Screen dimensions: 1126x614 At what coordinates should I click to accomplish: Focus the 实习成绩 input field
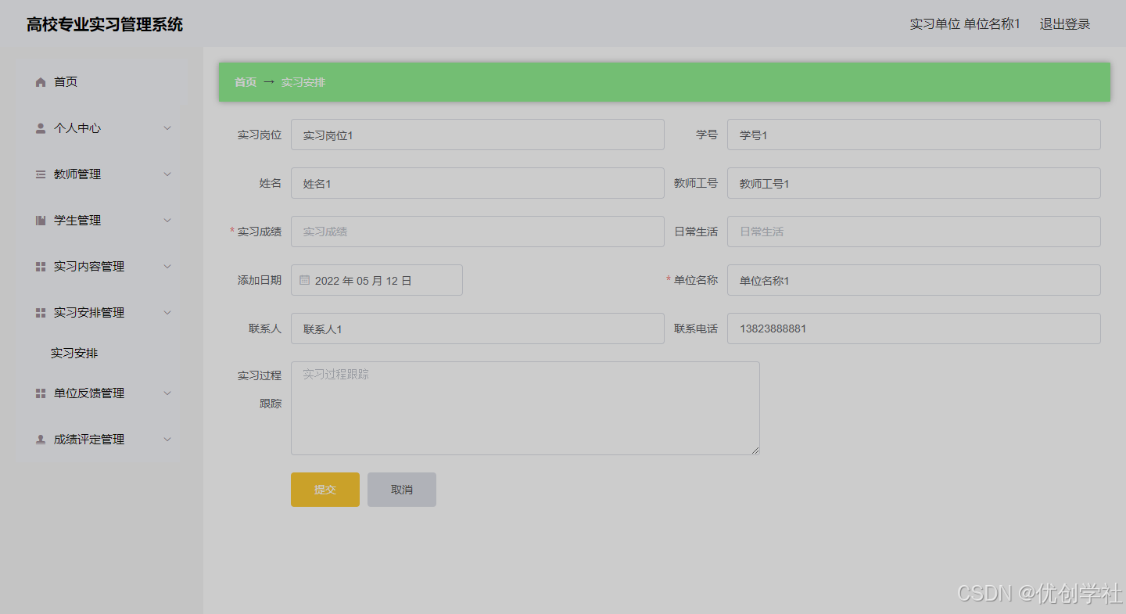click(x=478, y=232)
